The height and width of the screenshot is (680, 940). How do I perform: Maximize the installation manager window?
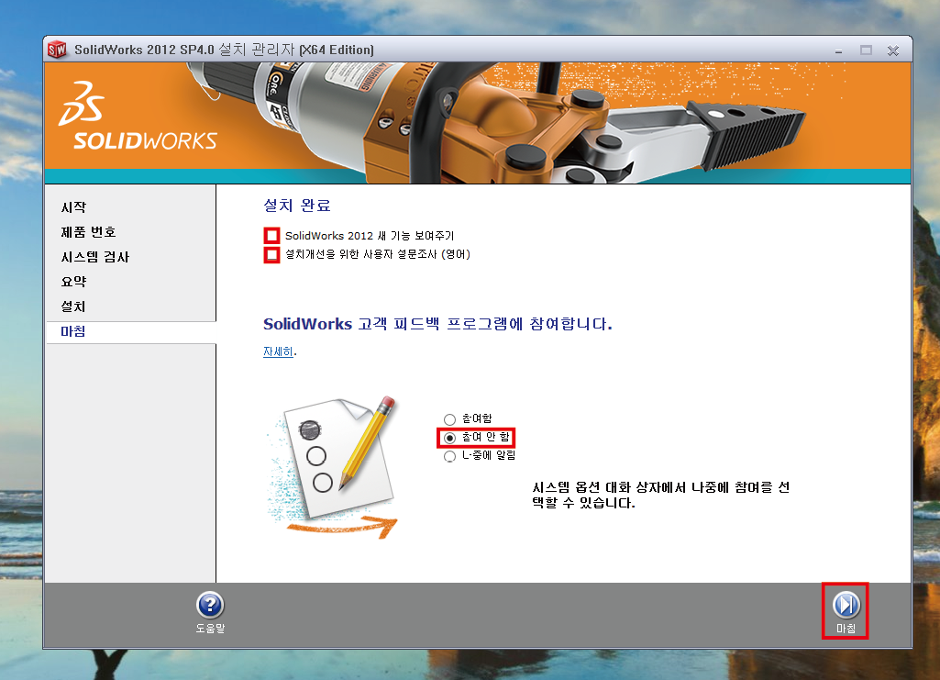866,50
